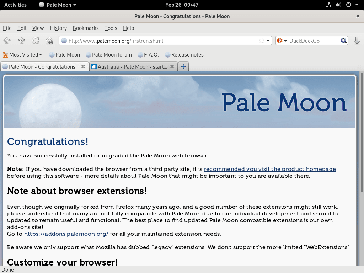Switch to Pale Moon - Congratulations tab
The height and width of the screenshot is (273, 364).
(x=44, y=66)
